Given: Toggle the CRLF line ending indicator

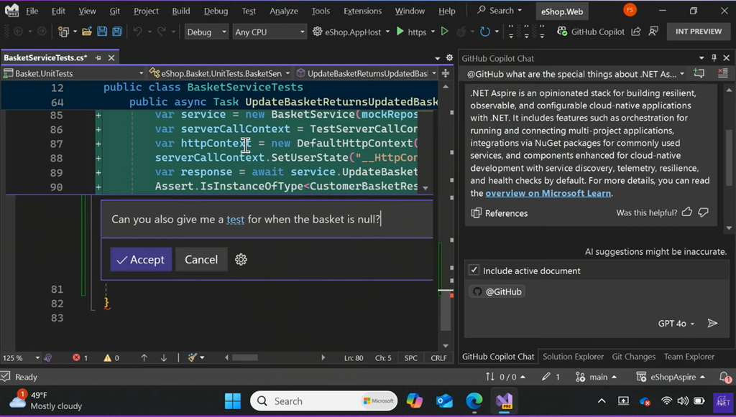Looking at the screenshot, I should 438,357.
